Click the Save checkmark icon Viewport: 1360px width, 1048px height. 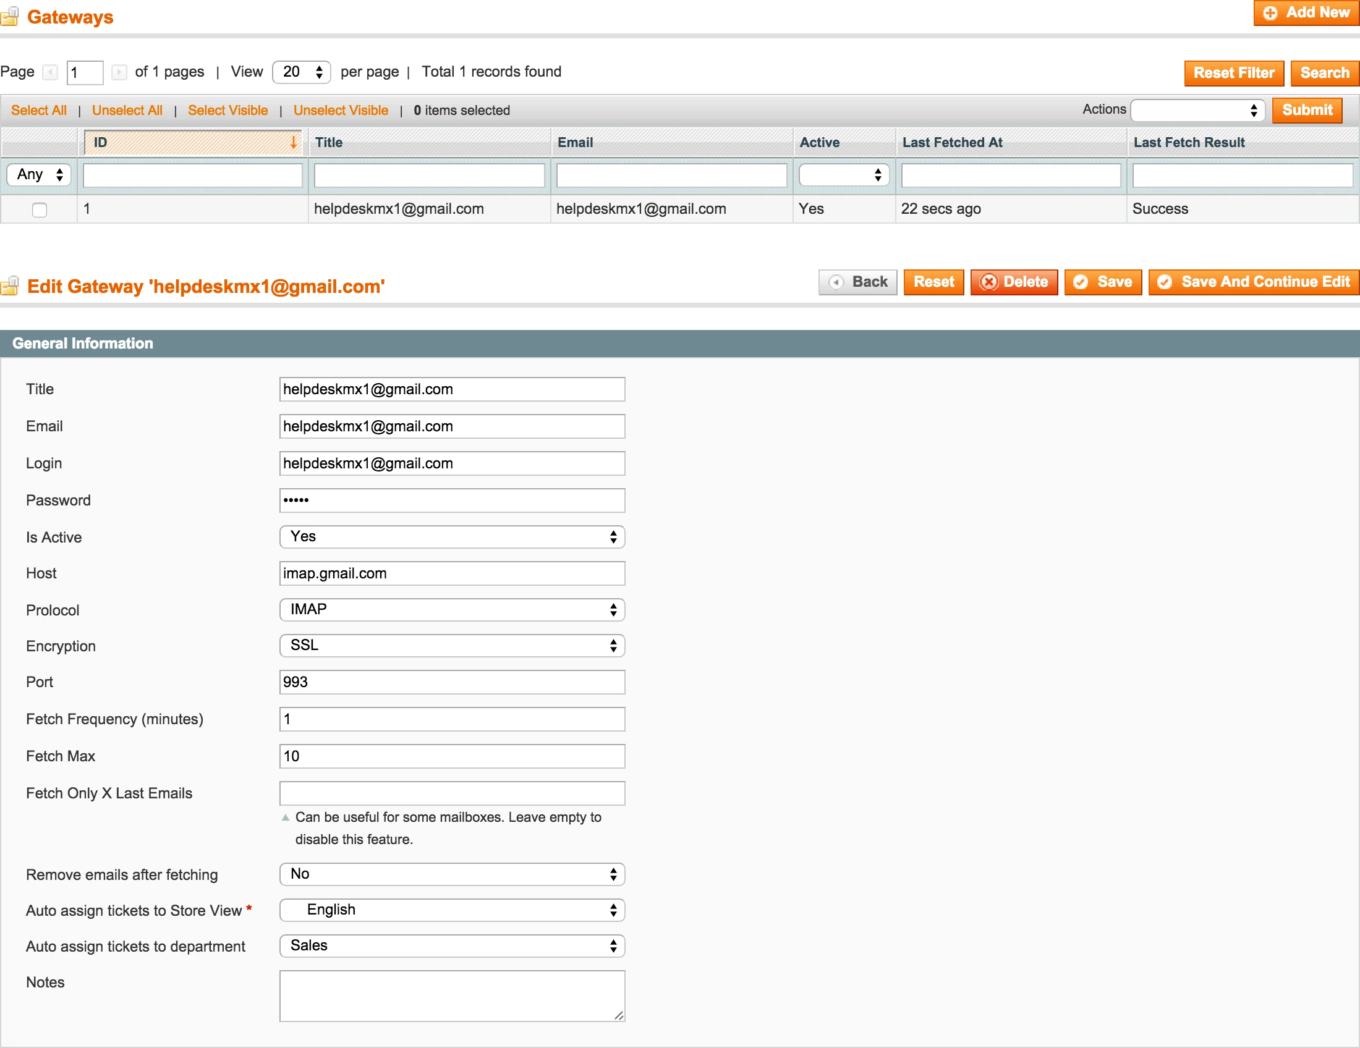[x=1082, y=282]
